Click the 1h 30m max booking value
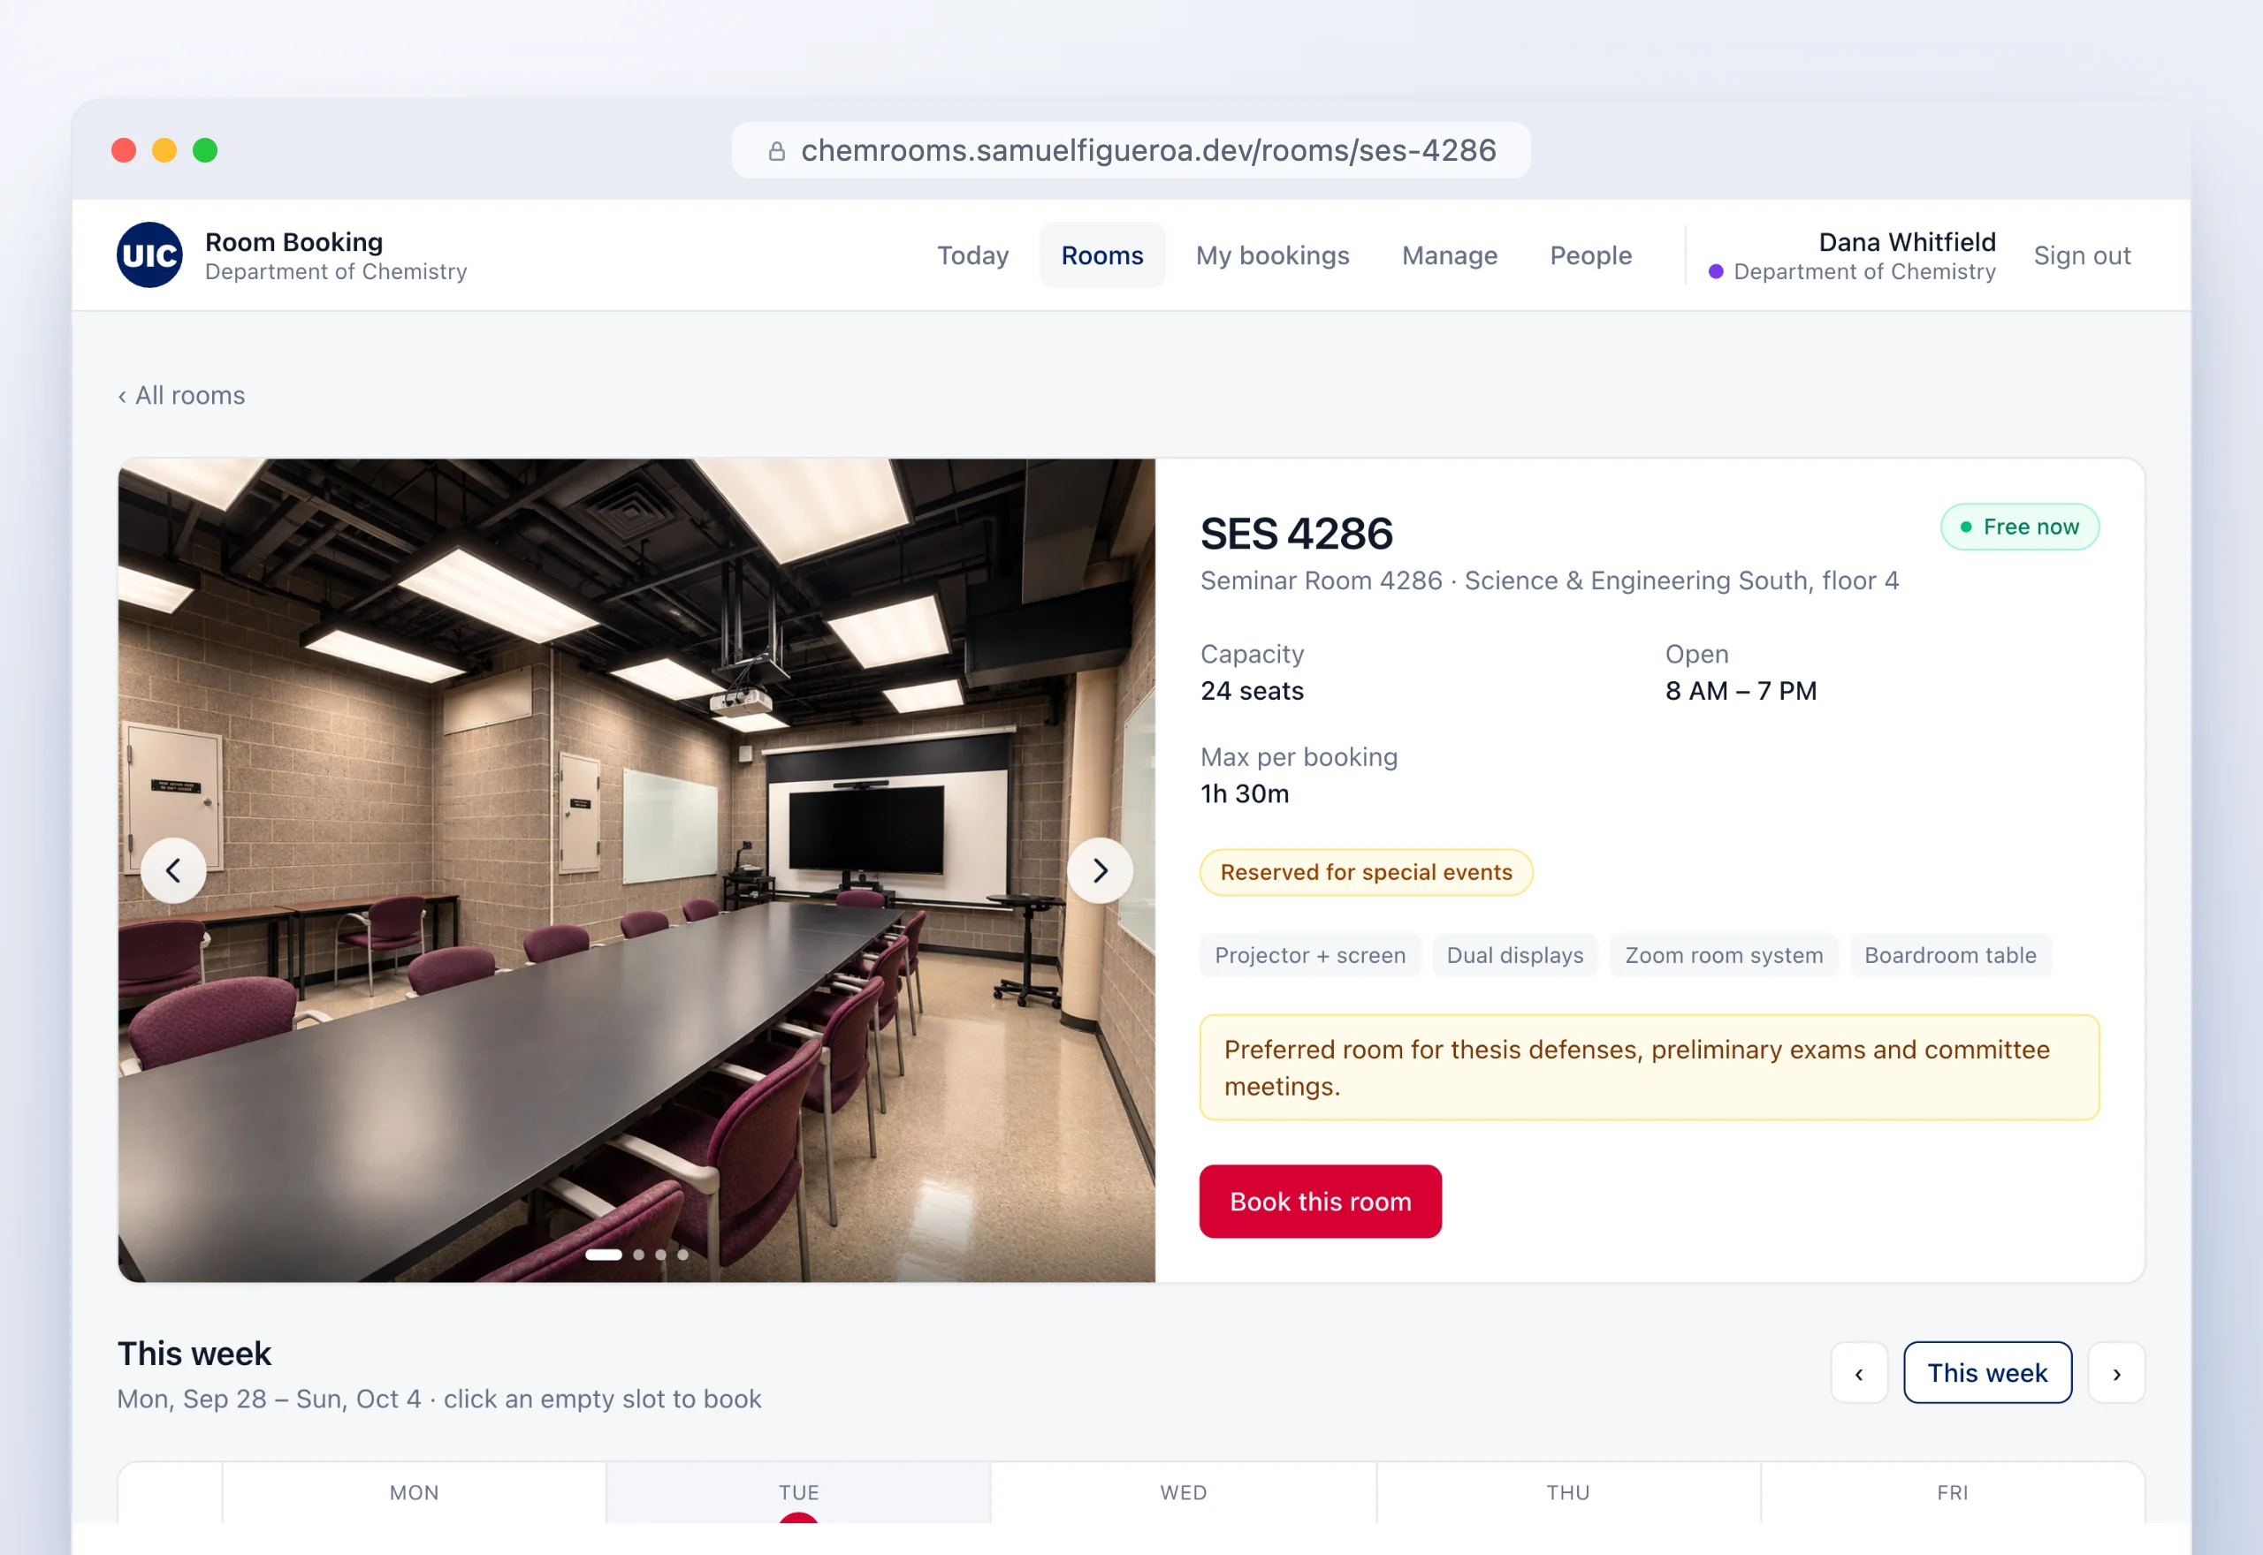2263x1555 pixels. pyautogui.click(x=1245, y=795)
